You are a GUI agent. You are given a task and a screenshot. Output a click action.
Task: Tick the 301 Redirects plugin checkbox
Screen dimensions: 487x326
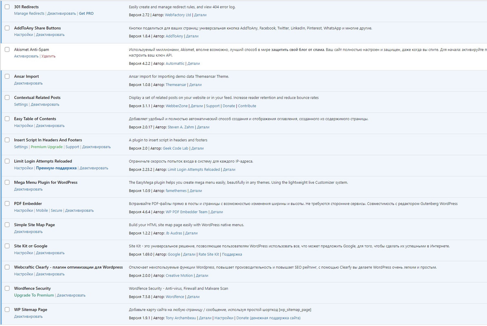(7, 7)
